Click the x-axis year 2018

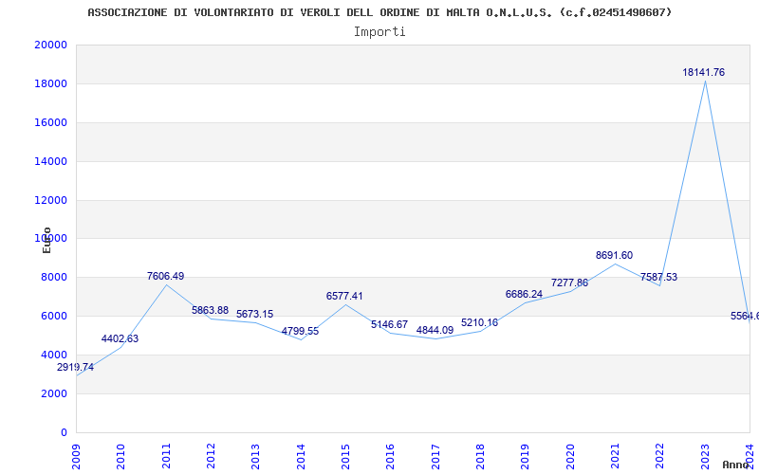point(480,456)
